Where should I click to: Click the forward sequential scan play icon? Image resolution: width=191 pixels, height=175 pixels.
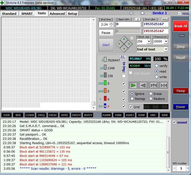click(x=133, y=85)
